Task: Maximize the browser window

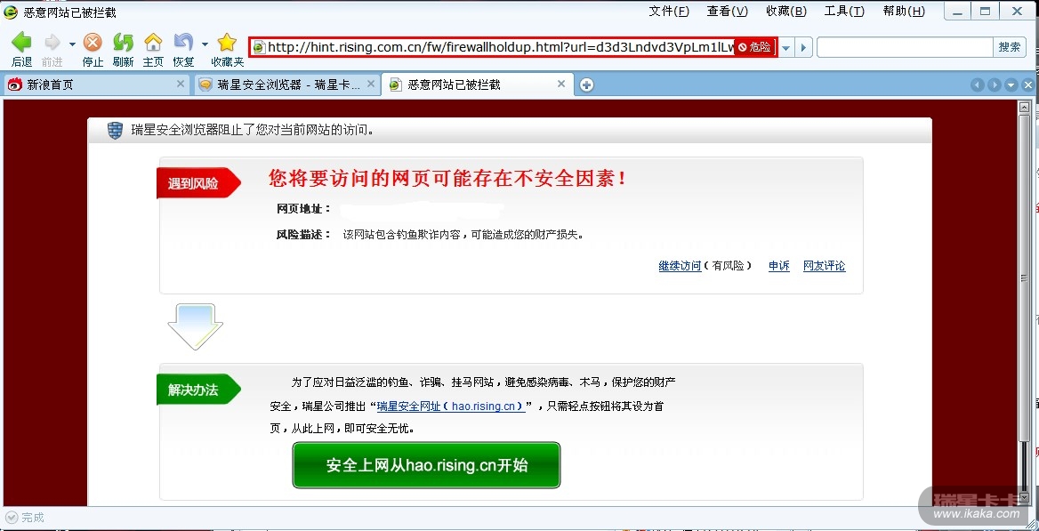Action: (986, 11)
